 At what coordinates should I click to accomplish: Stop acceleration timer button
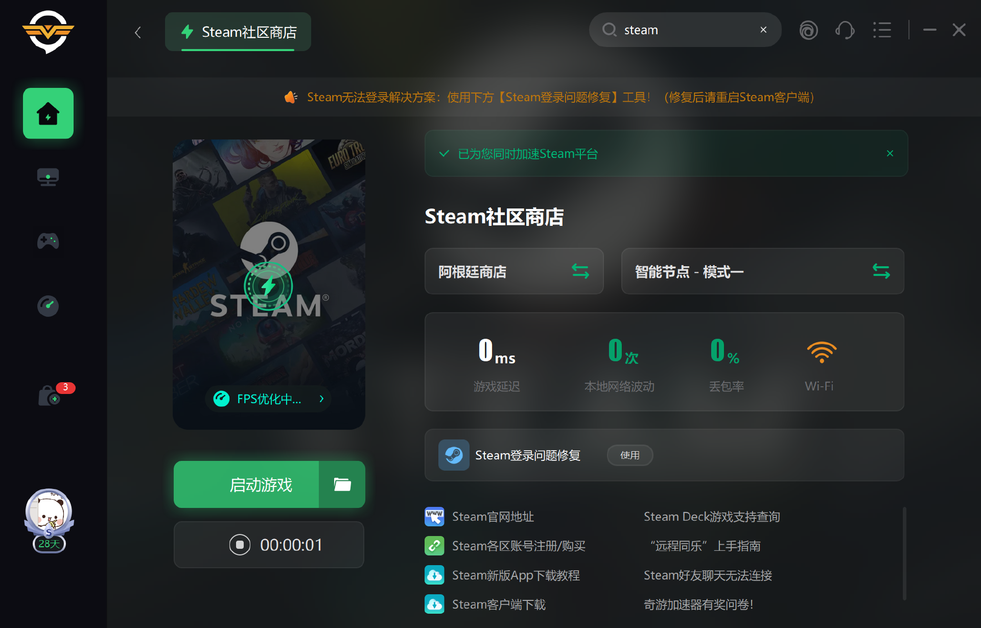(240, 545)
